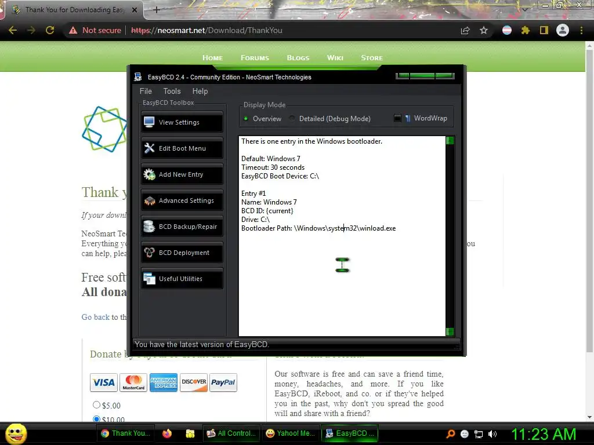Click the status bar latest version message

click(201, 344)
